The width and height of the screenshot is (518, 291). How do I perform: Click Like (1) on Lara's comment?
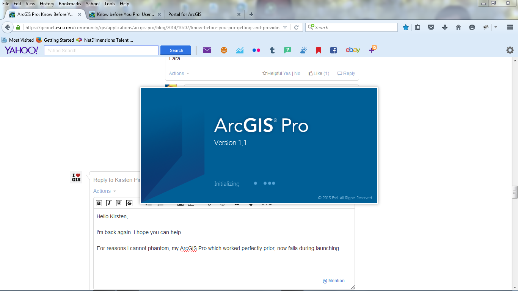pyautogui.click(x=319, y=74)
